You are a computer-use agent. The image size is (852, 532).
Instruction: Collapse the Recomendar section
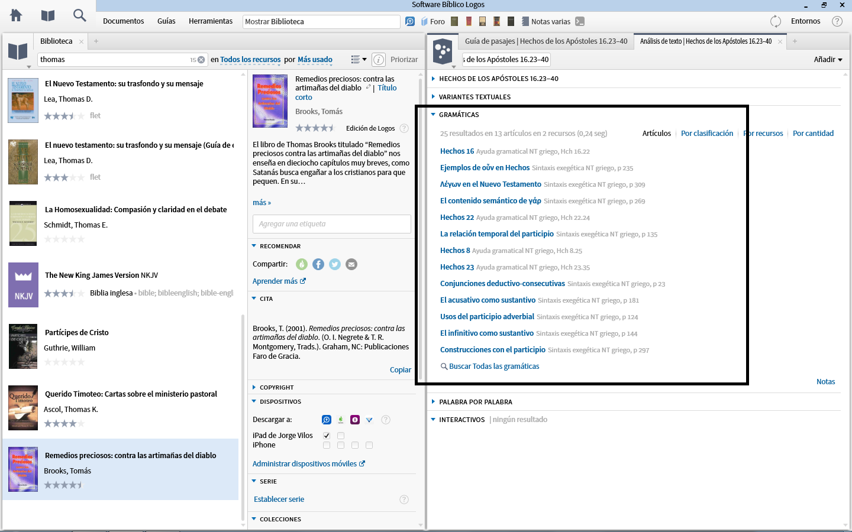254,246
